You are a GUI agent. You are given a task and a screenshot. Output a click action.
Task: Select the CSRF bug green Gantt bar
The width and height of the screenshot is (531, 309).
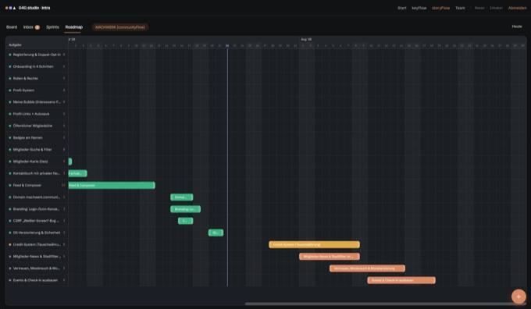tap(186, 221)
